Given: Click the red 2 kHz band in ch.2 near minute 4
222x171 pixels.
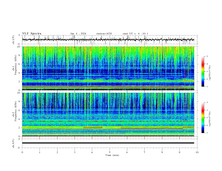Looking at the screenshot, I should [93, 127].
